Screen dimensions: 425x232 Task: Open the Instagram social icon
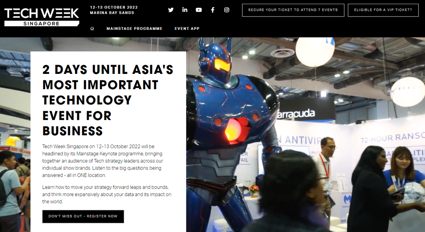[x=227, y=10]
